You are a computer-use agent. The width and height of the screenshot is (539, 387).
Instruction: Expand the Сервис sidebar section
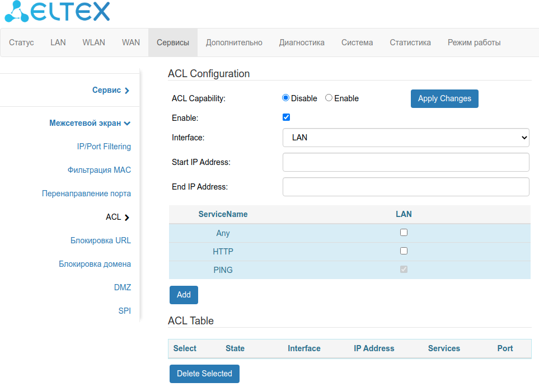tap(110, 90)
